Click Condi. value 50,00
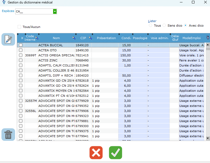 [x=125, y=76]
